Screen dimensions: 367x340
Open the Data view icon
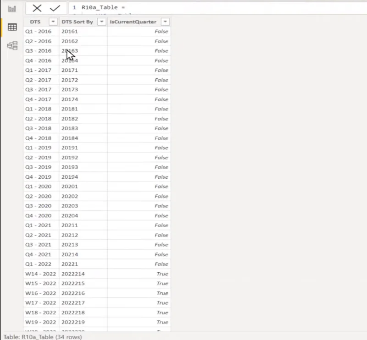click(x=12, y=27)
